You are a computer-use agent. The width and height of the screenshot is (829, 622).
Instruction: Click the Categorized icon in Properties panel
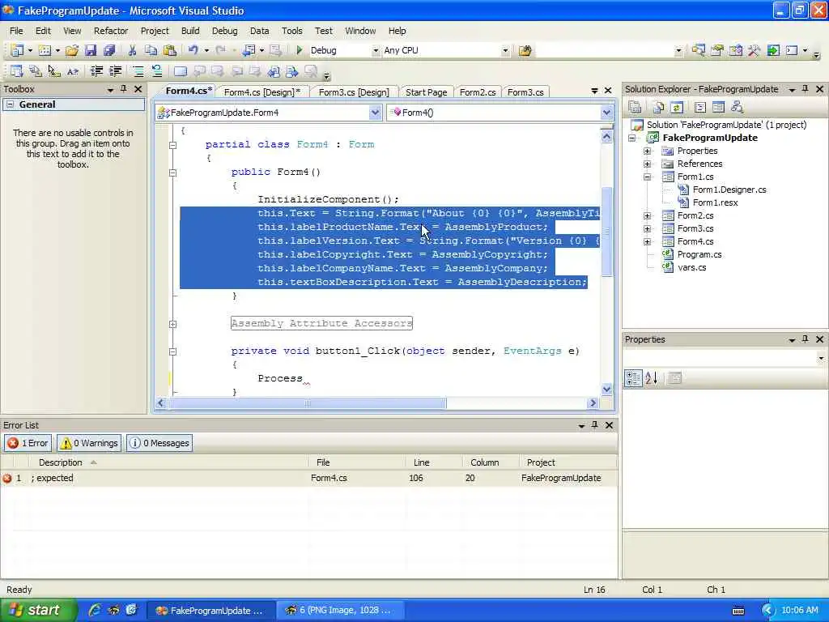point(633,377)
